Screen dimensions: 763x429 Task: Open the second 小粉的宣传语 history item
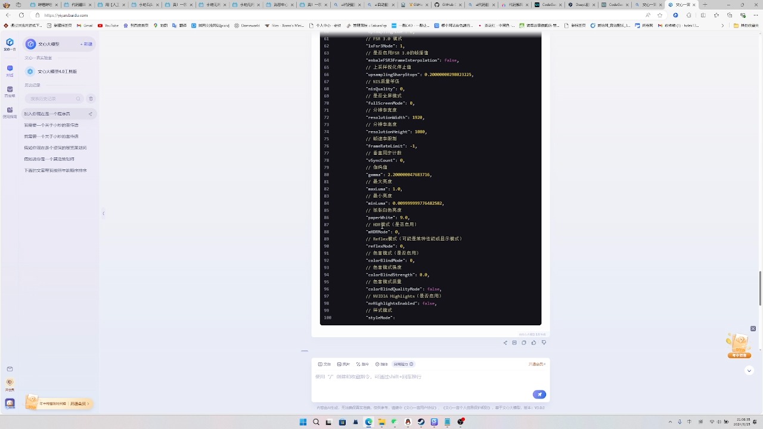51,136
